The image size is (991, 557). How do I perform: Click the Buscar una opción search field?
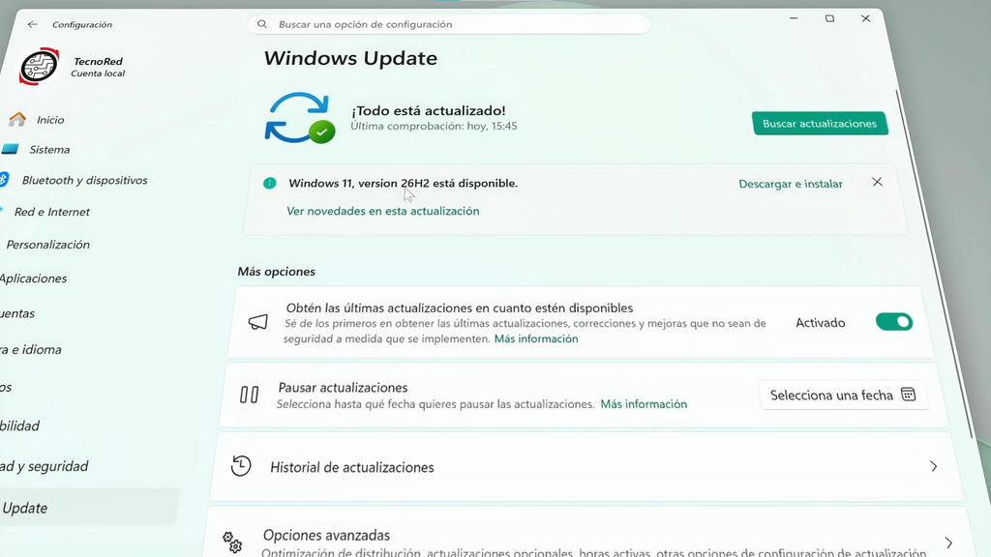449,24
